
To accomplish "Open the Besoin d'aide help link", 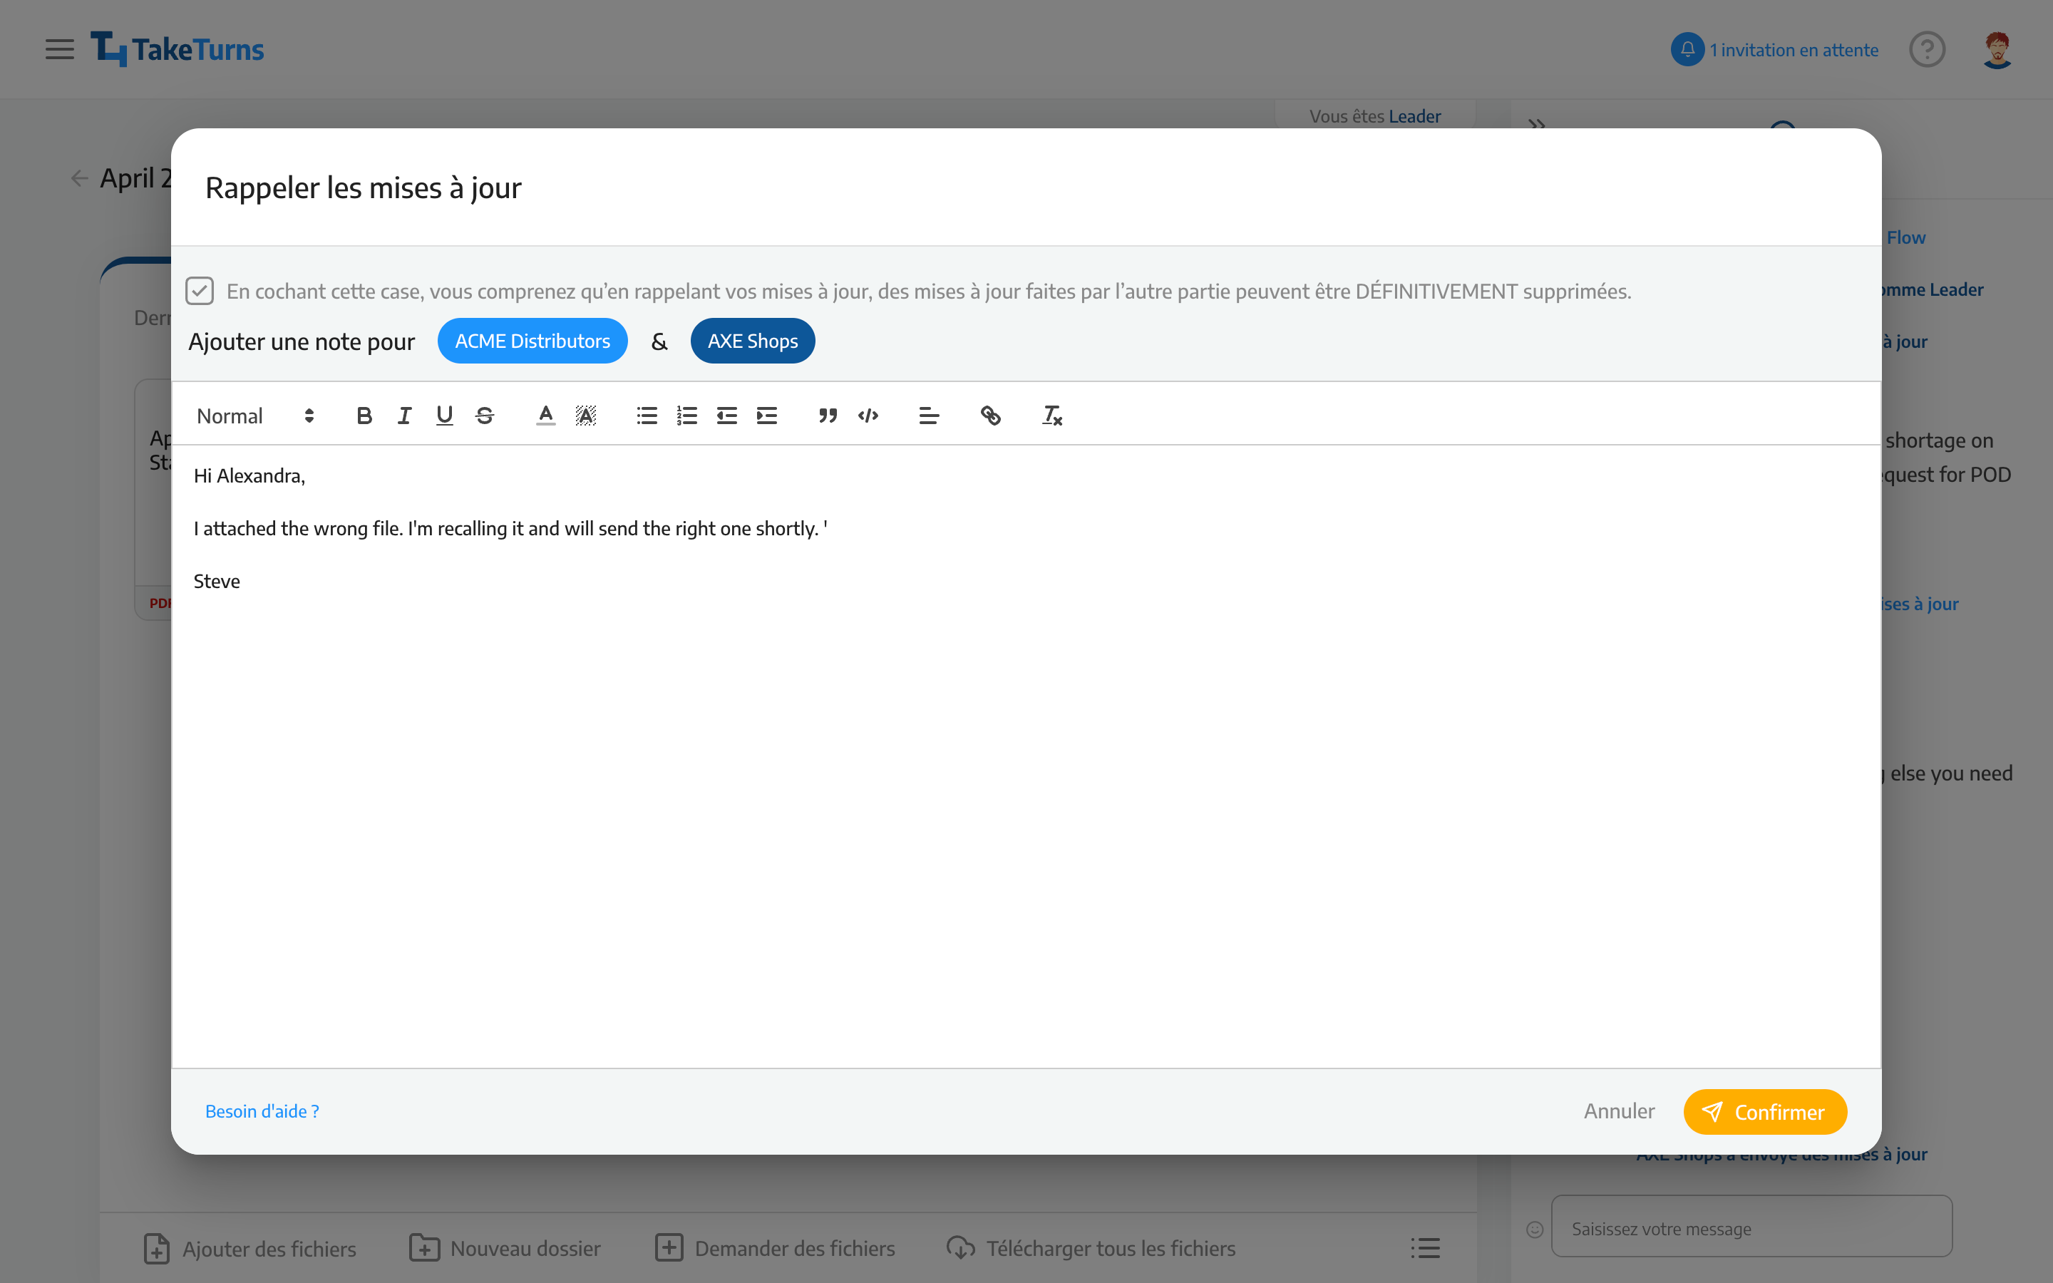I will (262, 1111).
